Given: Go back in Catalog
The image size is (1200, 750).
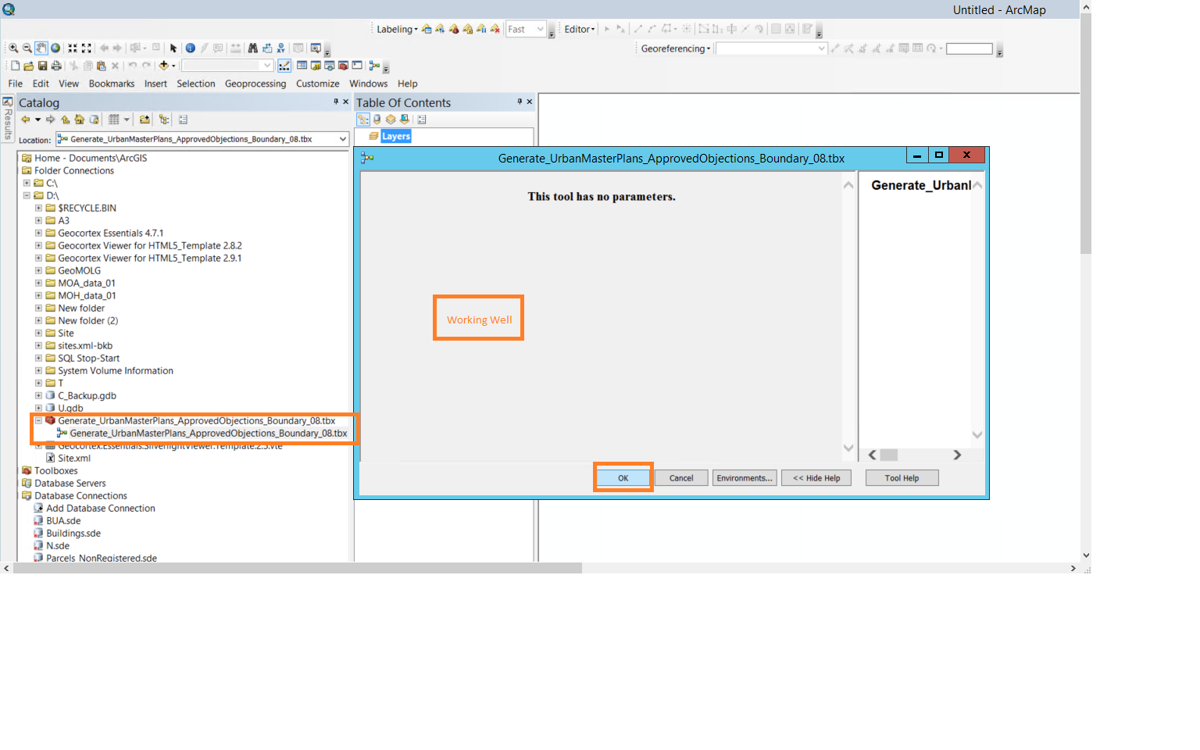Looking at the screenshot, I should coord(26,120).
